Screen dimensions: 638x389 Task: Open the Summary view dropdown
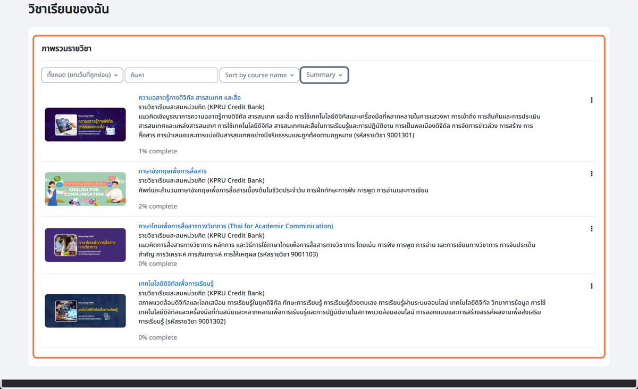point(324,75)
